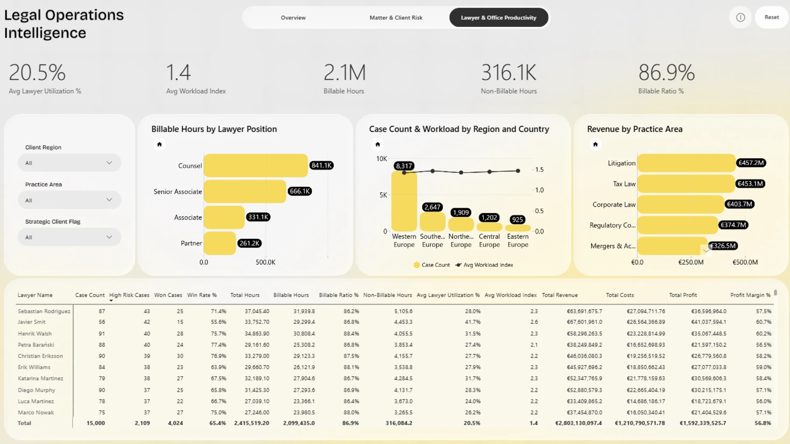The image size is (790, 444).
Task: Select Lawyer & Office Productivity tab
Action: [498, 18]
